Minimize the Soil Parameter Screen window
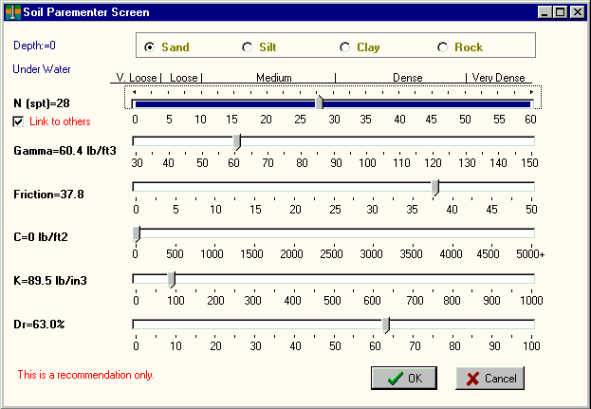 click(x=545, y=12)
